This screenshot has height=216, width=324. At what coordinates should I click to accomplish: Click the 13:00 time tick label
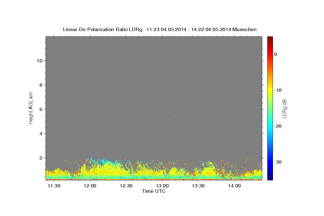point(162,186)
